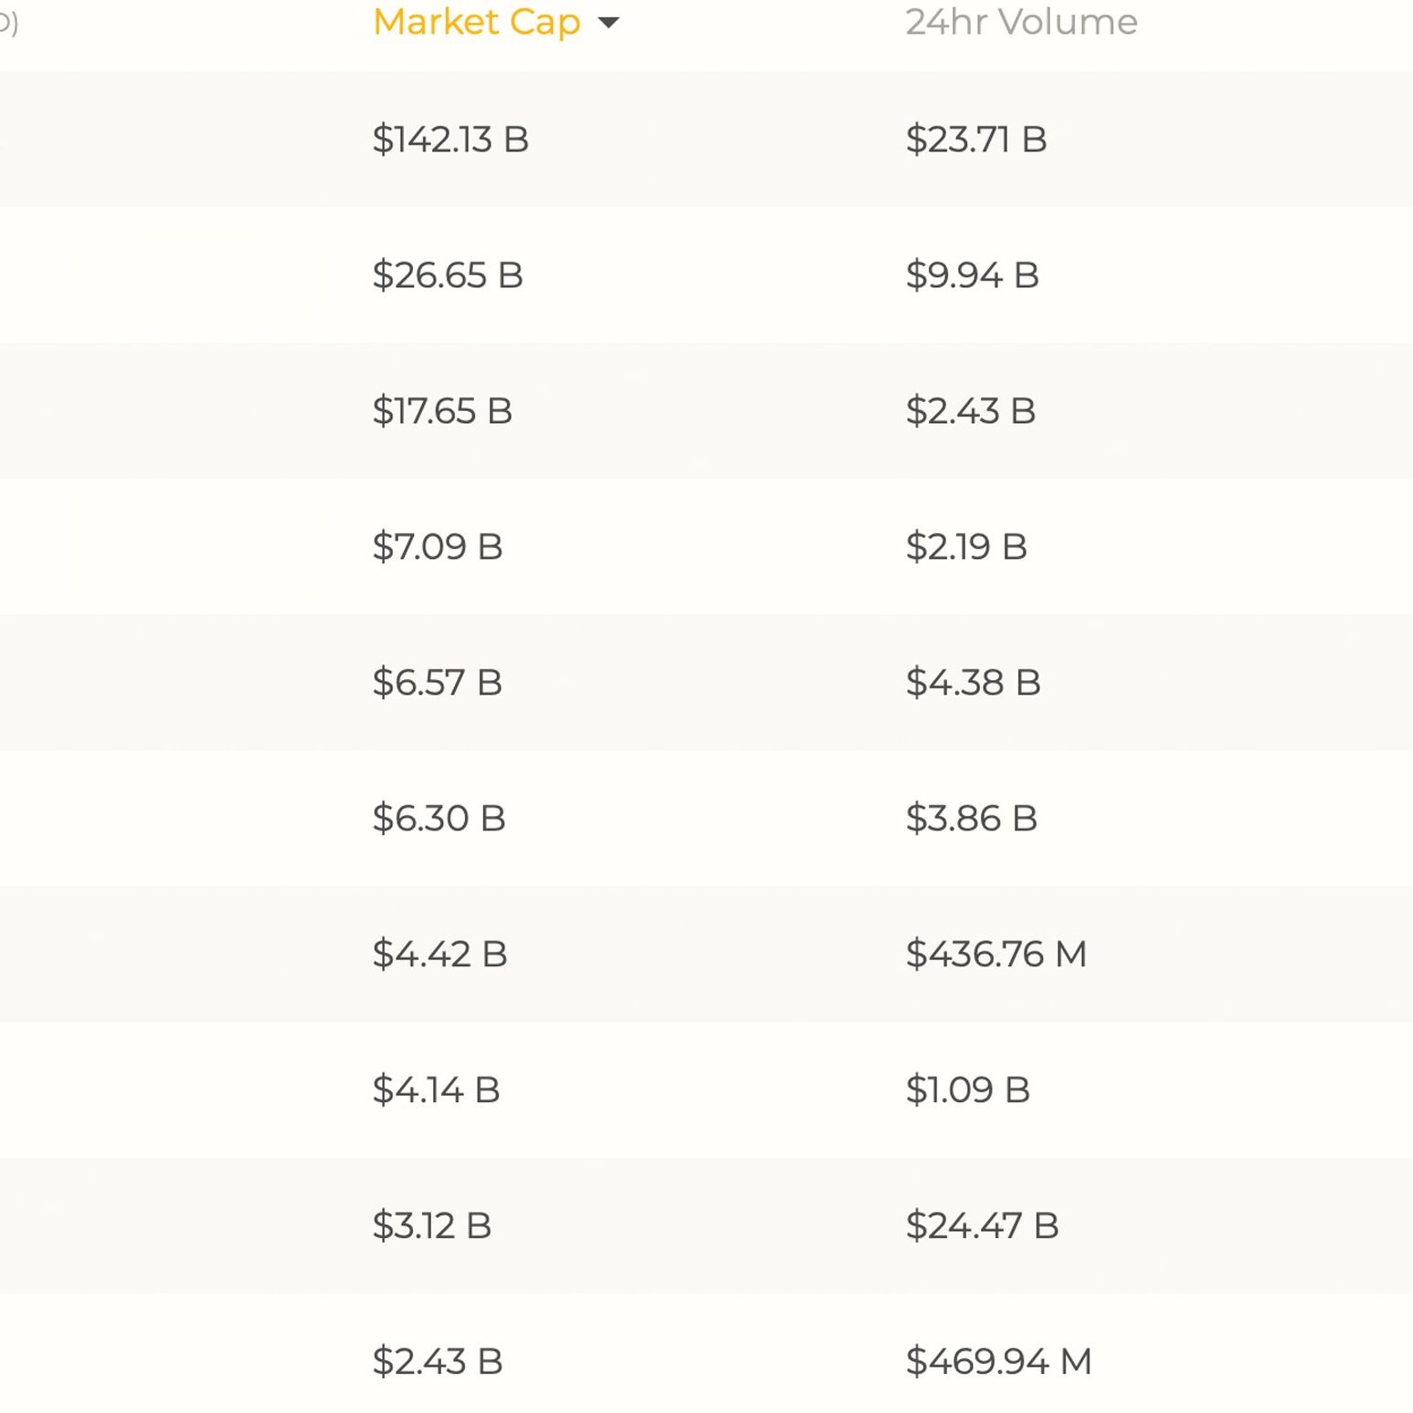The width and height of the screenshot is (1413, 1413).
Task: Open the row with $26.65 B market cap
Action: (x=706, y=275)
